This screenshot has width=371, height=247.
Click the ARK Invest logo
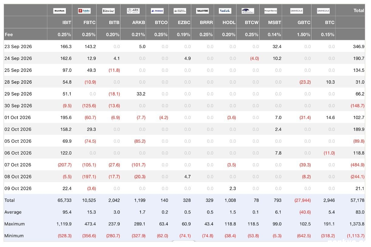click(133, 11)
